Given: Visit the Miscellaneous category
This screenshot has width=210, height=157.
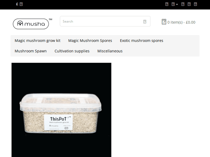Looking at the screenshot, I should (x=110, y=51).
